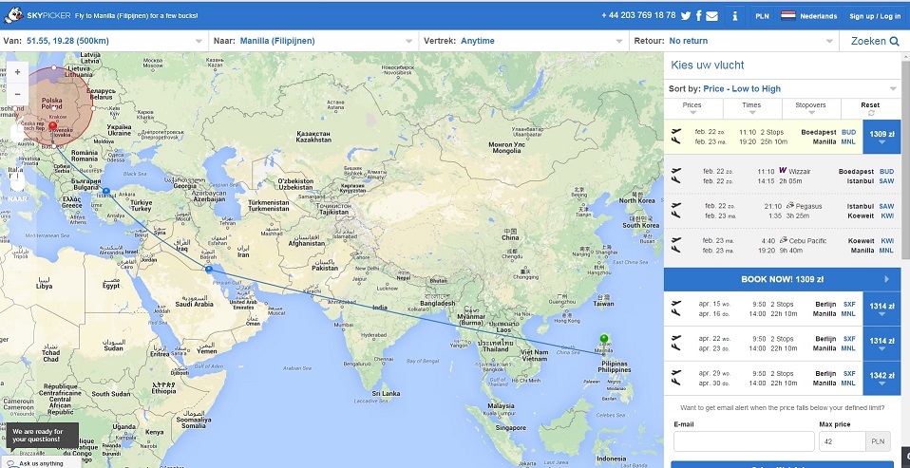Viewport: 910px width, 468px height.
Task: Open the Vertrek departure date dropdown
Action: 524,41
